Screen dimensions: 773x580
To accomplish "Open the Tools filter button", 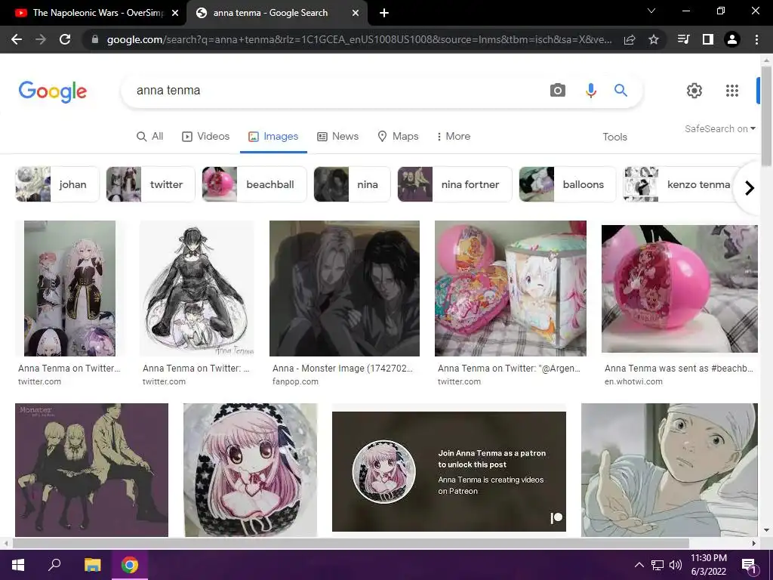I will point(614,137).
